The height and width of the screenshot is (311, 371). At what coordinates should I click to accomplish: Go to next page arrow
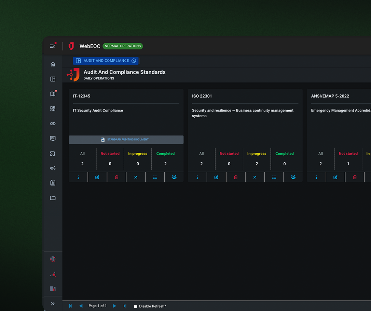(114, 306)
